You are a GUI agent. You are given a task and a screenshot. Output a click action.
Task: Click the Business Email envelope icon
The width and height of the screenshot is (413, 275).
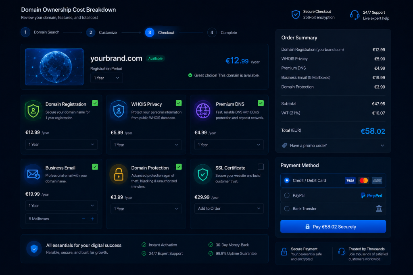click(33, 174)
